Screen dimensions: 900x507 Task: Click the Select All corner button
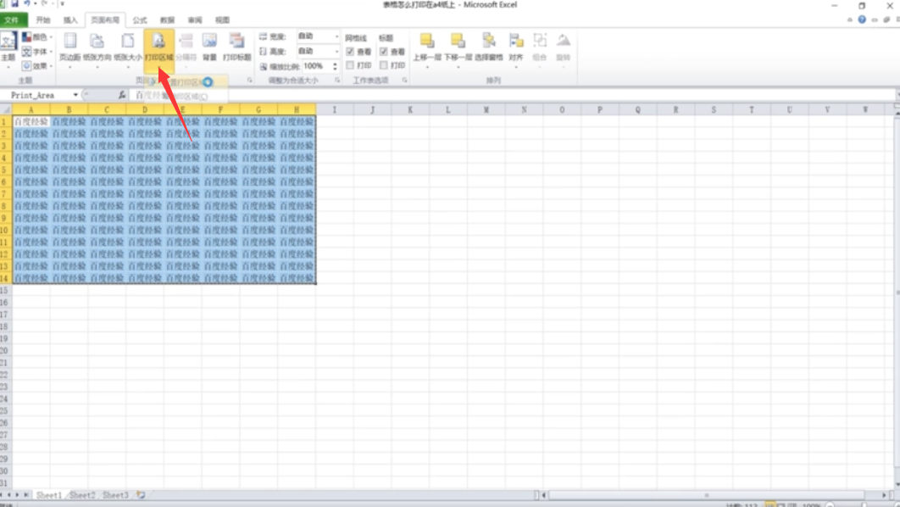6,109
